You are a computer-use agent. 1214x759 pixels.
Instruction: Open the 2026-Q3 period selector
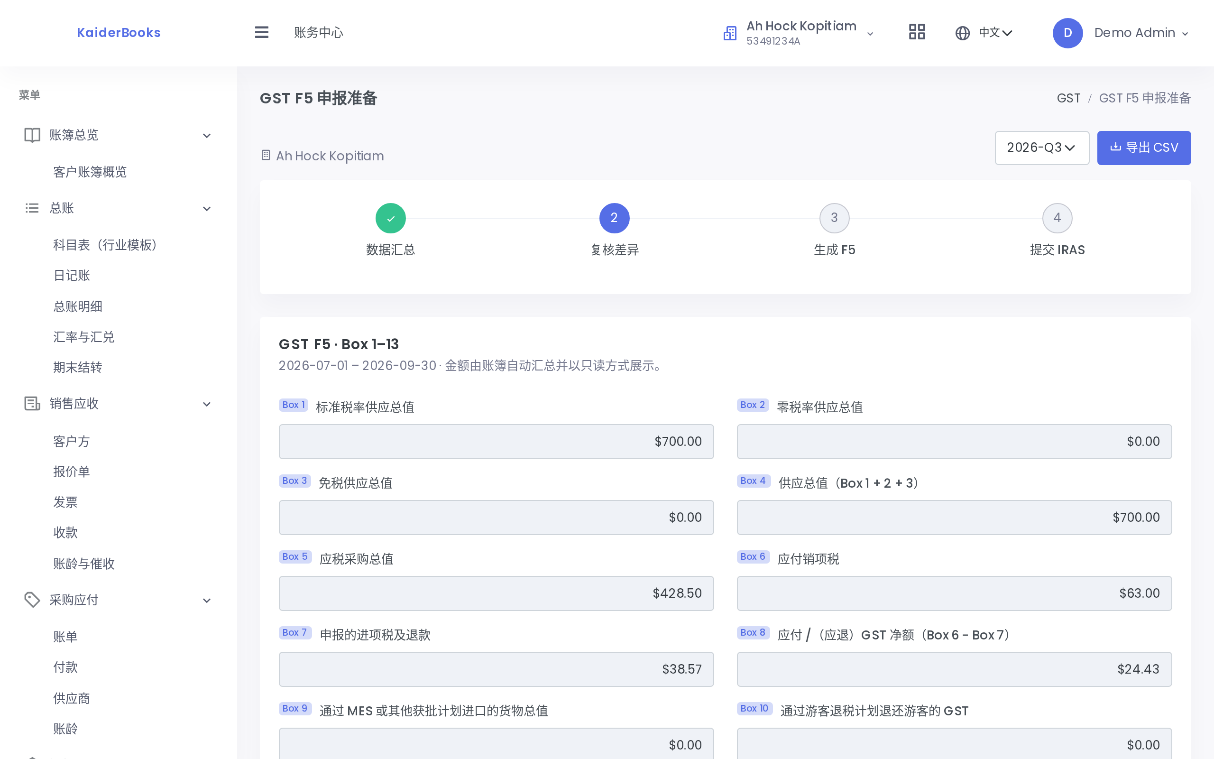point(1042,148)
